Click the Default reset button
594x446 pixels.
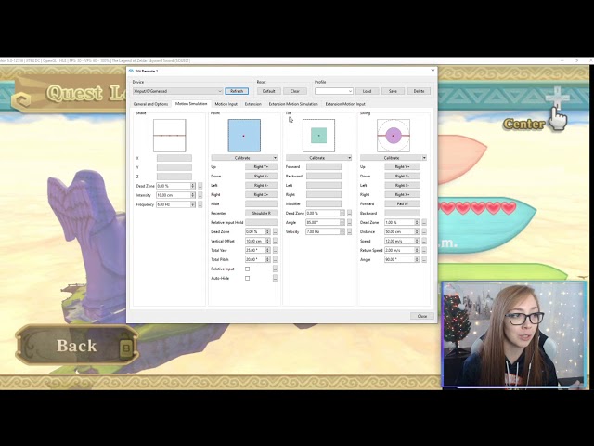pos(268,91)
